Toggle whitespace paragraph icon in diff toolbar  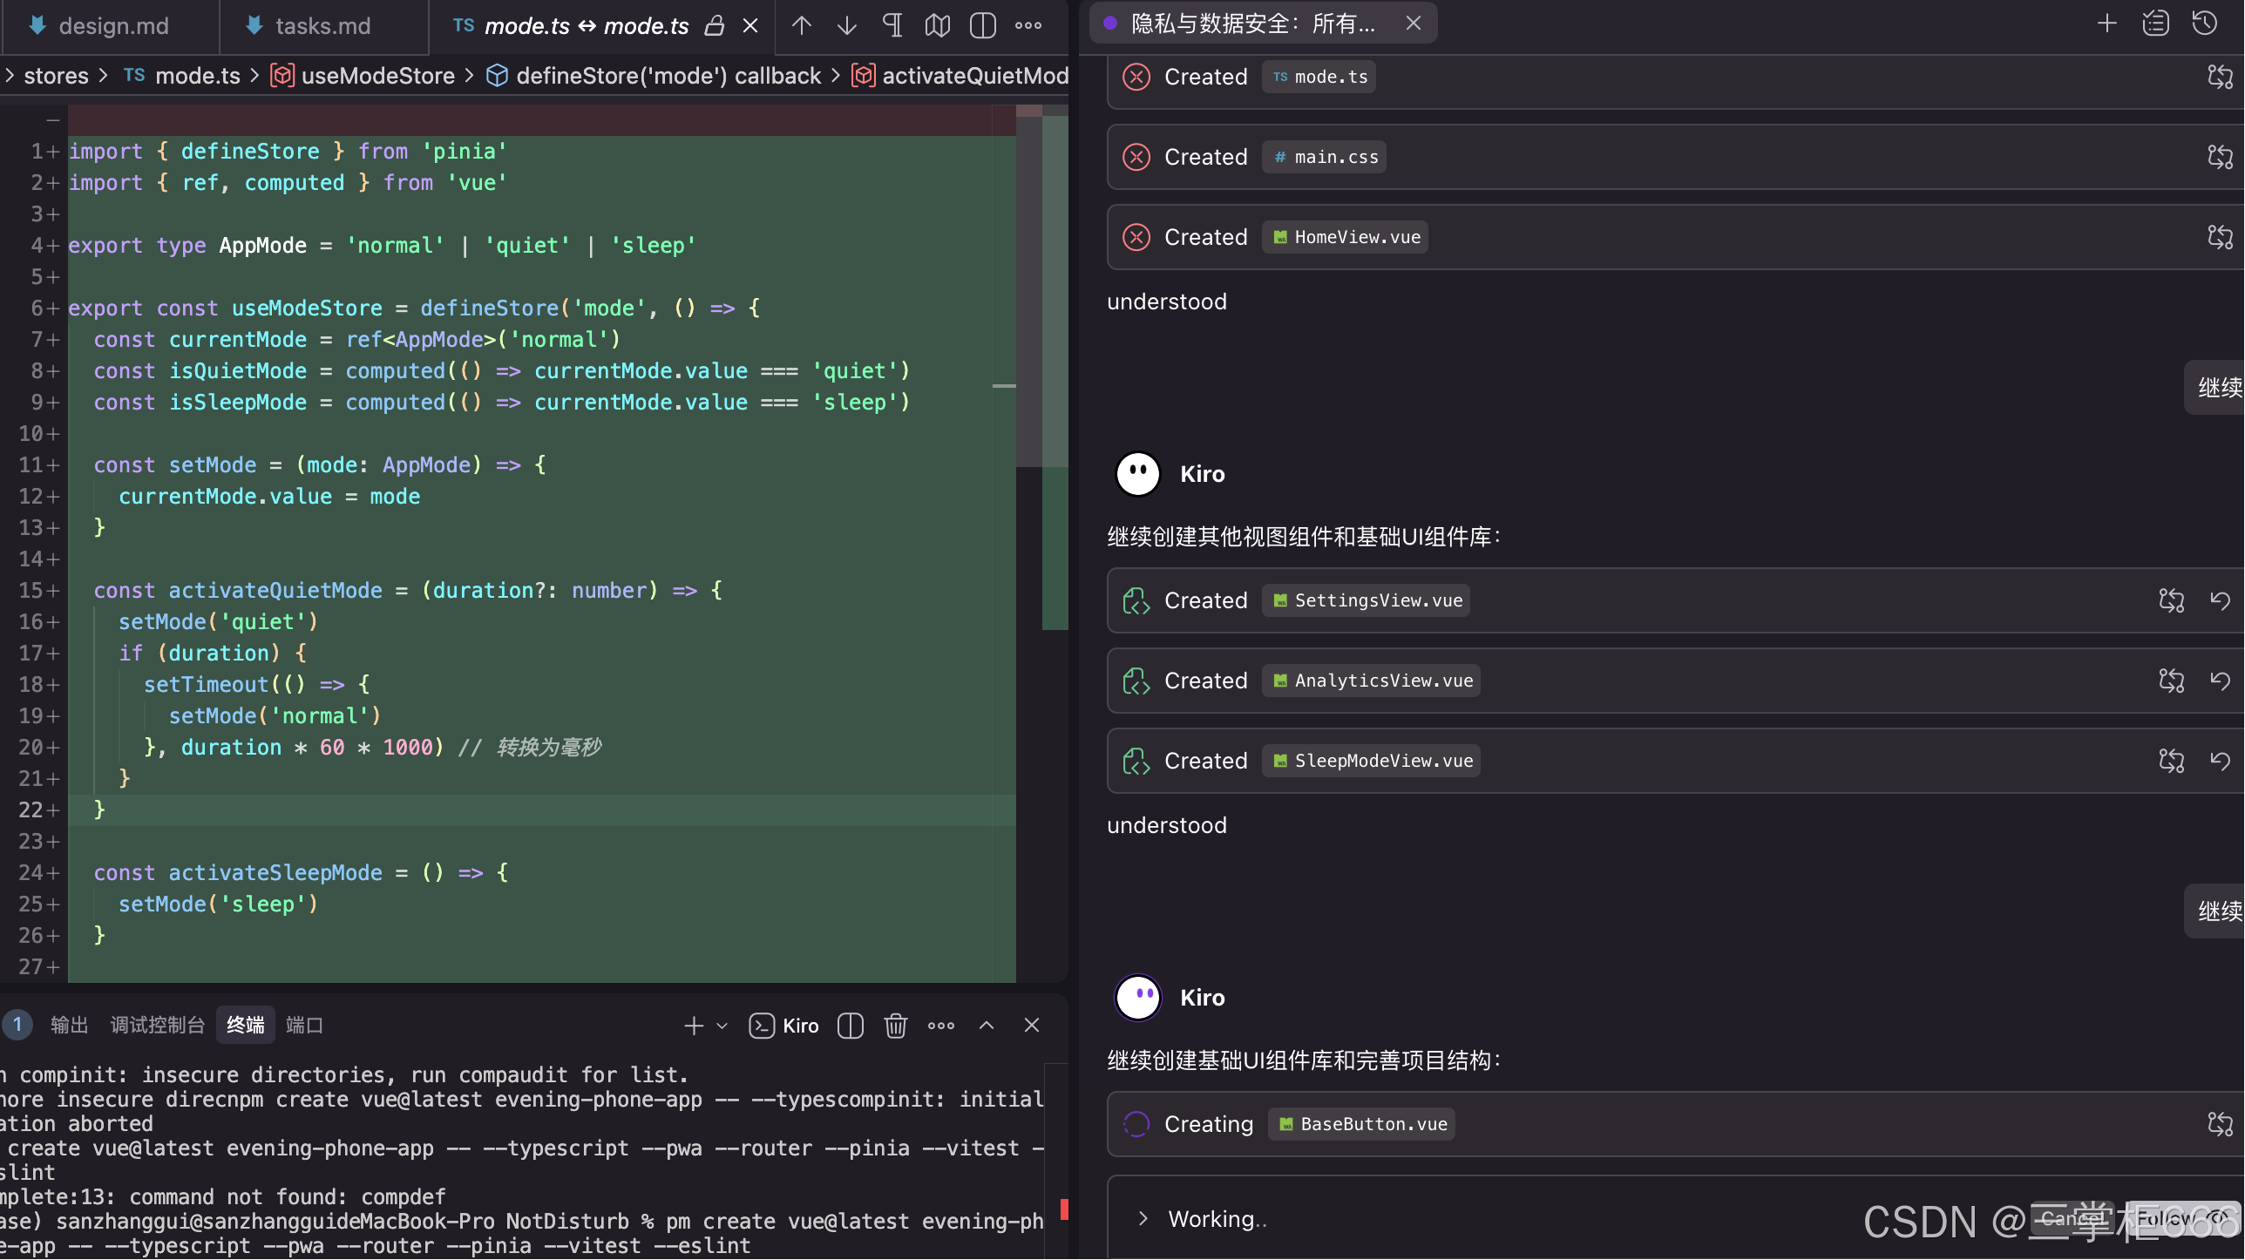(892, 26)
